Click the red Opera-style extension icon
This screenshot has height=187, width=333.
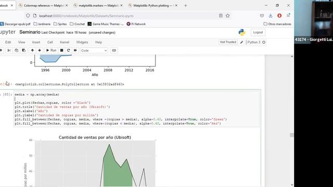(279, 16)
